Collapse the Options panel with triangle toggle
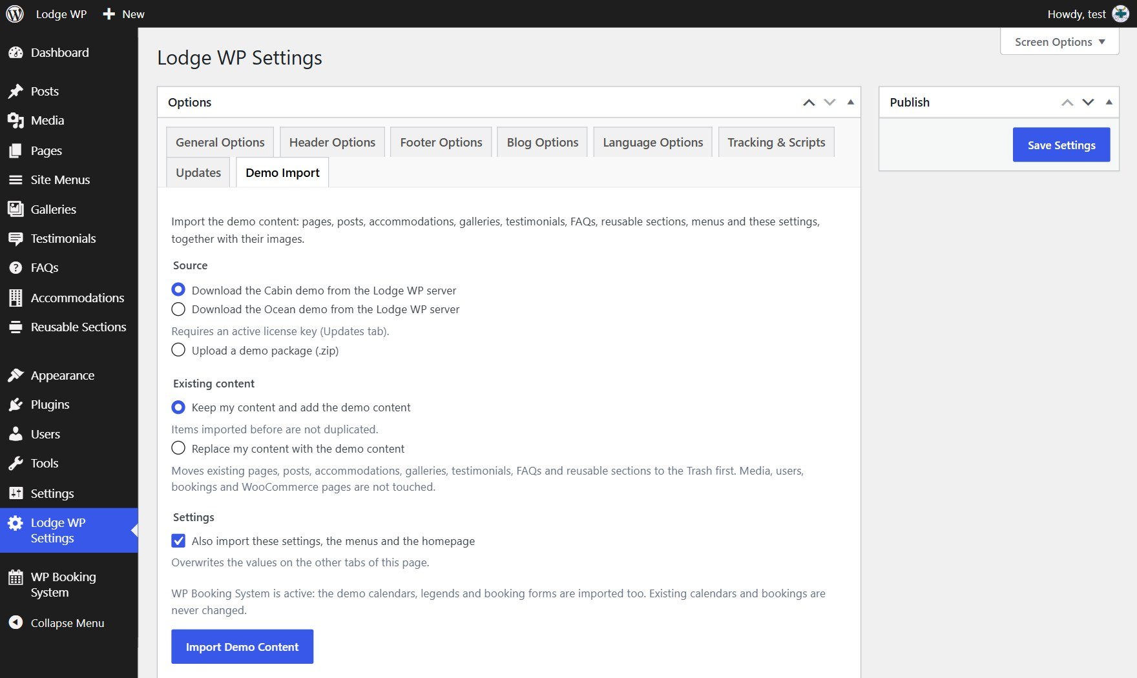Image resolution: width=1137 pixels, height=678 pixels. click(851, 102)
